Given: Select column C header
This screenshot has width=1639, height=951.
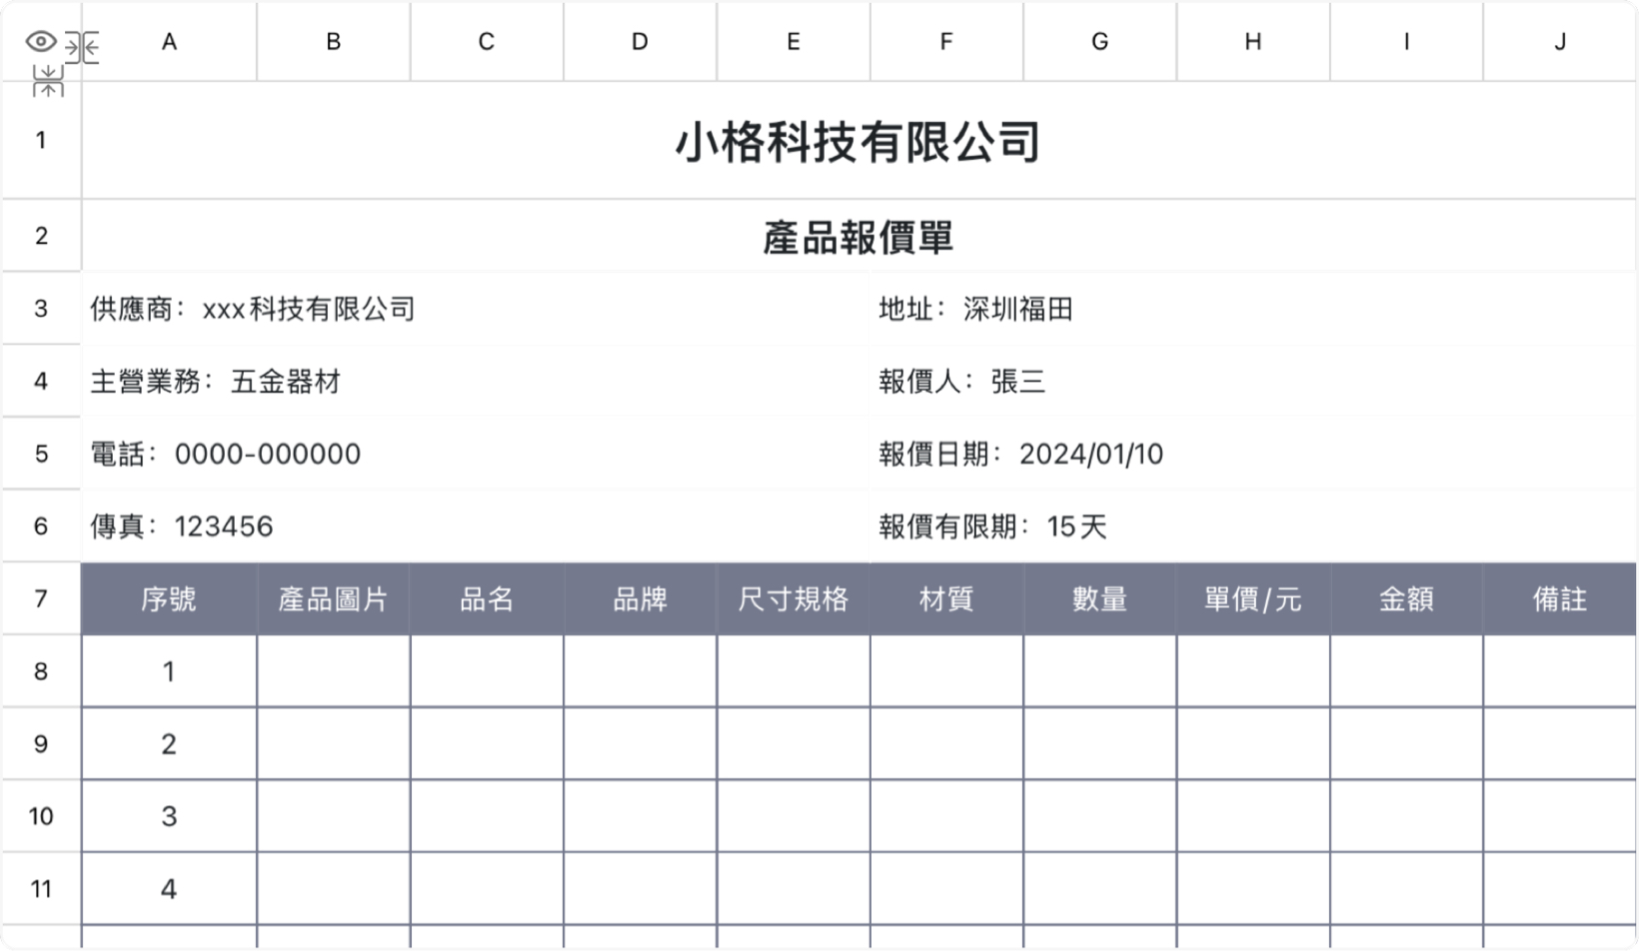Looking at the screenshot, I should 487,42.
